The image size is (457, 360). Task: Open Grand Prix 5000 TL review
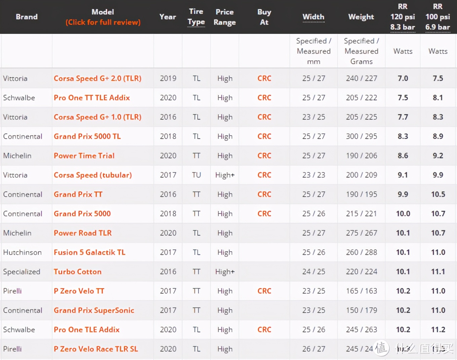[87, 136]
